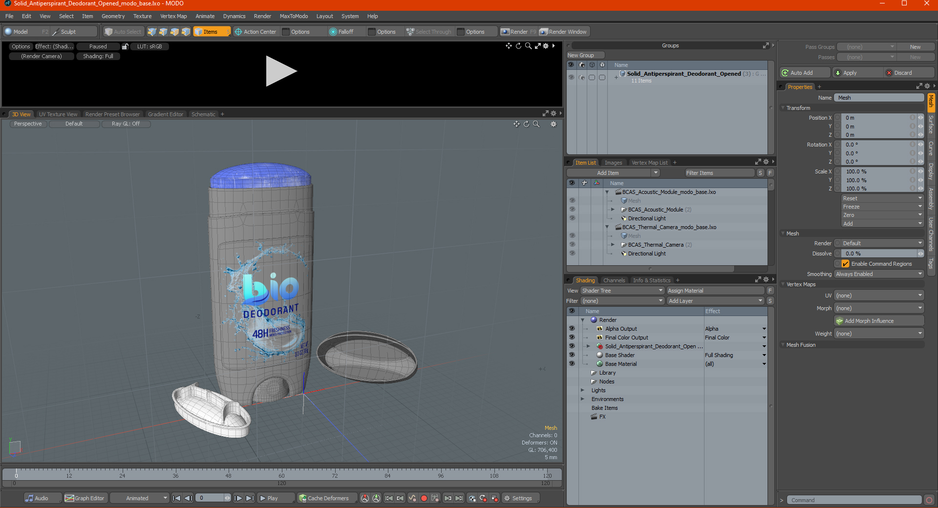The image size is (938, 508).
Task: Toggle visibility of Final Color Output
Action: [572, 338]
